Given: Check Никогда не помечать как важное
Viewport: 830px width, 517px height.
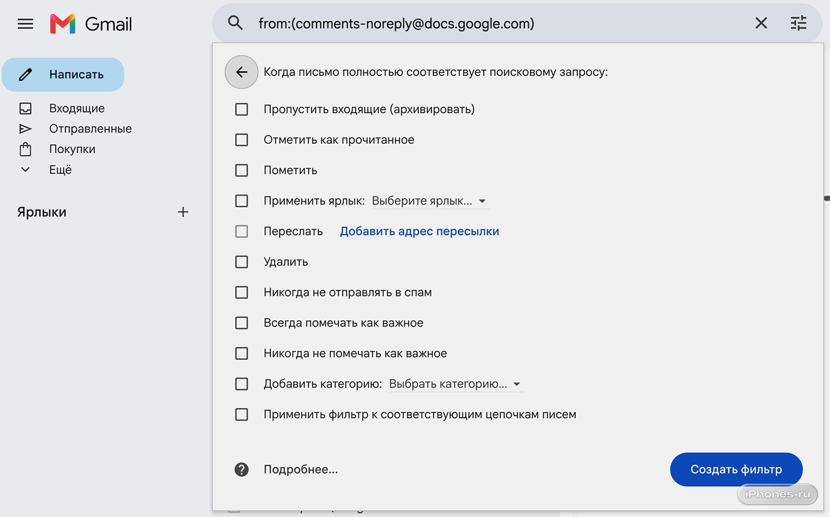Looking at the screenshot, I should 242,353.
